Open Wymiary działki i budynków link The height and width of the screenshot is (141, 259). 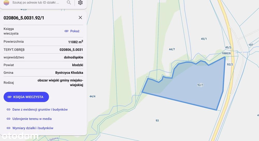(x=30, y=128)
